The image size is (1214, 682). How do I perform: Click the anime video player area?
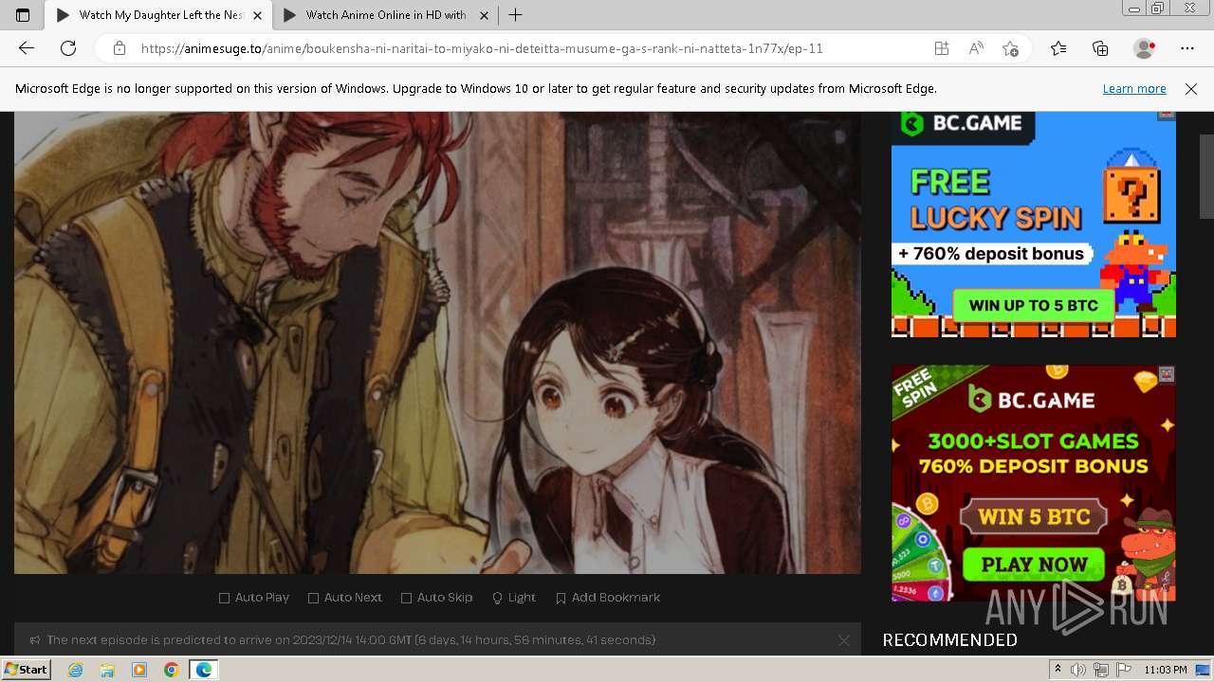tap(437, 342)
